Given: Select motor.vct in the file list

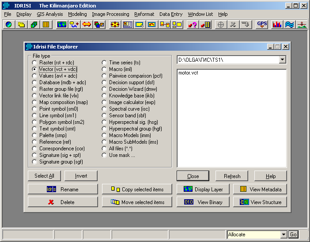Looking at the screenshot, I should 188,73.
